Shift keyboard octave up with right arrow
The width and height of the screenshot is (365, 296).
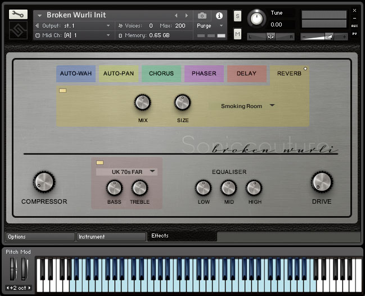click(x=30, y=288)
